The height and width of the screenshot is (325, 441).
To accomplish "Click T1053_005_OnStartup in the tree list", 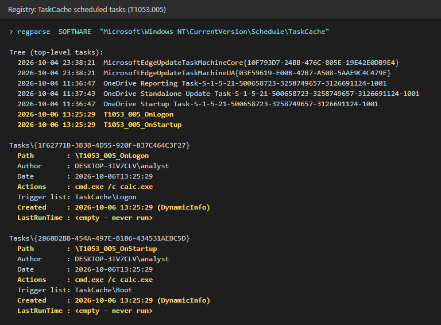I will coord(142,125).
